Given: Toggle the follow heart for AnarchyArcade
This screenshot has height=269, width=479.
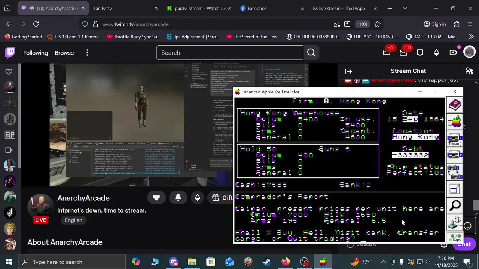Looking at the screenshot, I should 156,198.
